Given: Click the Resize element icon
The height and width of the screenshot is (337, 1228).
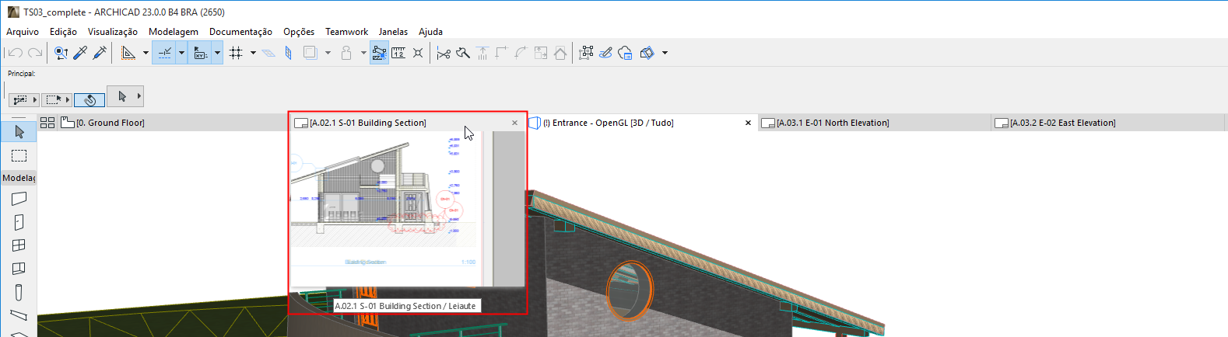Looking at the screenshot, I should (x=541, y=53).
